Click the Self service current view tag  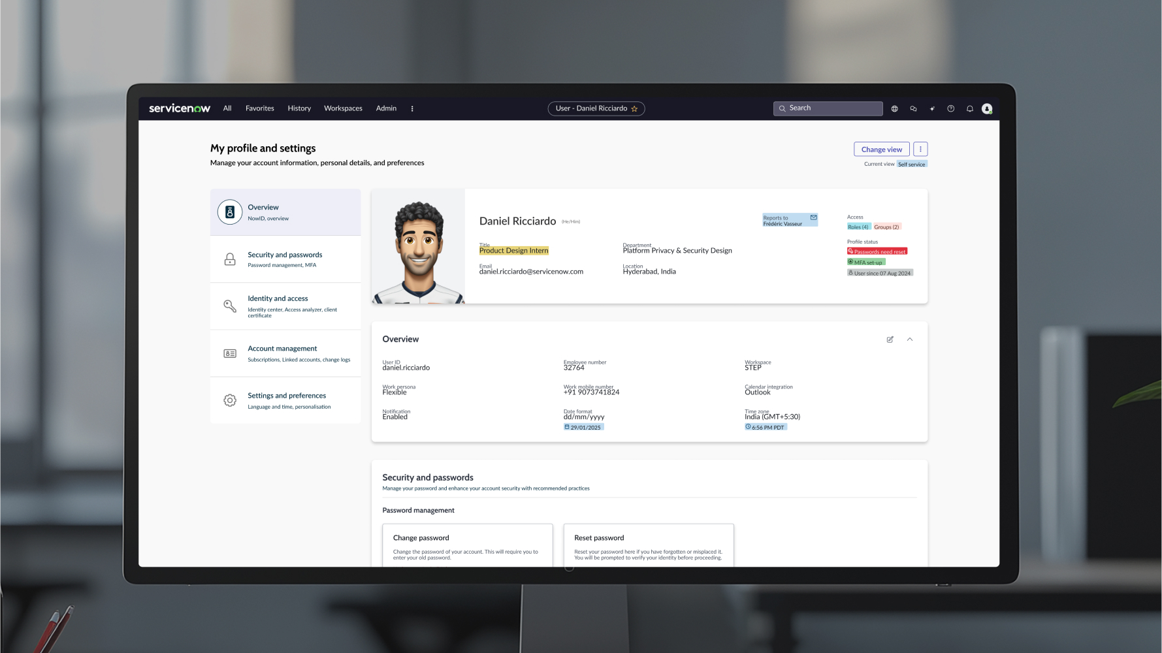point(912,165)
